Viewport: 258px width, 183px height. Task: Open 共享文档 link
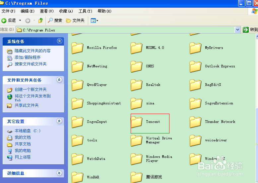click(23, 144)
